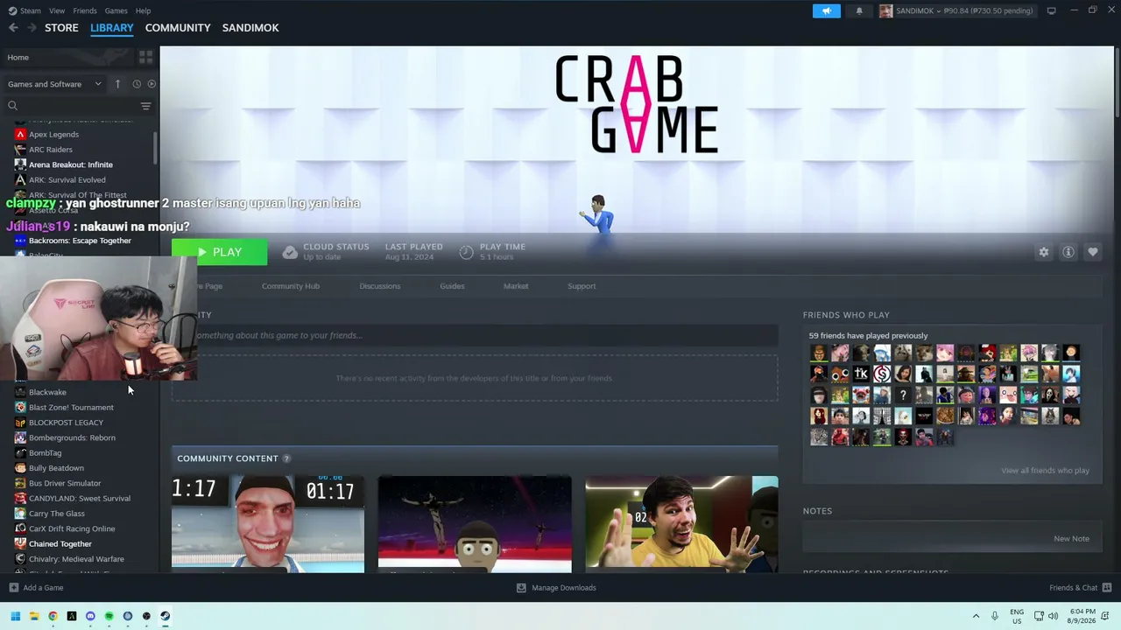
Task: Switch to Big Picture mode icon
Action: [1052, 10]
